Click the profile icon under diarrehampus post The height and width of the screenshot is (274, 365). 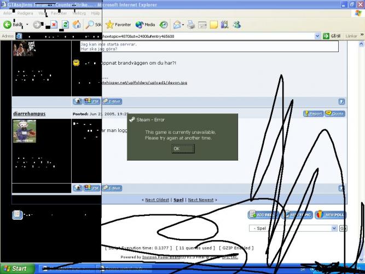pyautogui.click(x=78, y=188)
